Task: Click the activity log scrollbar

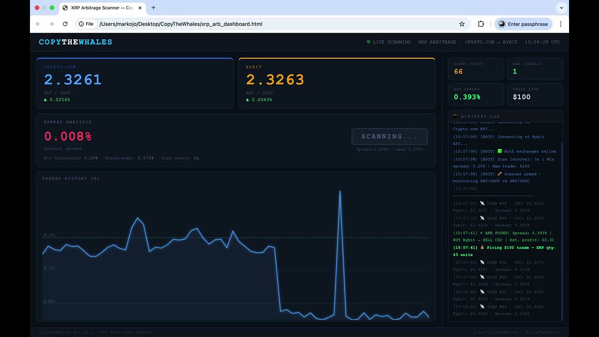Action: pyautogui.click(x=562, y=232)
